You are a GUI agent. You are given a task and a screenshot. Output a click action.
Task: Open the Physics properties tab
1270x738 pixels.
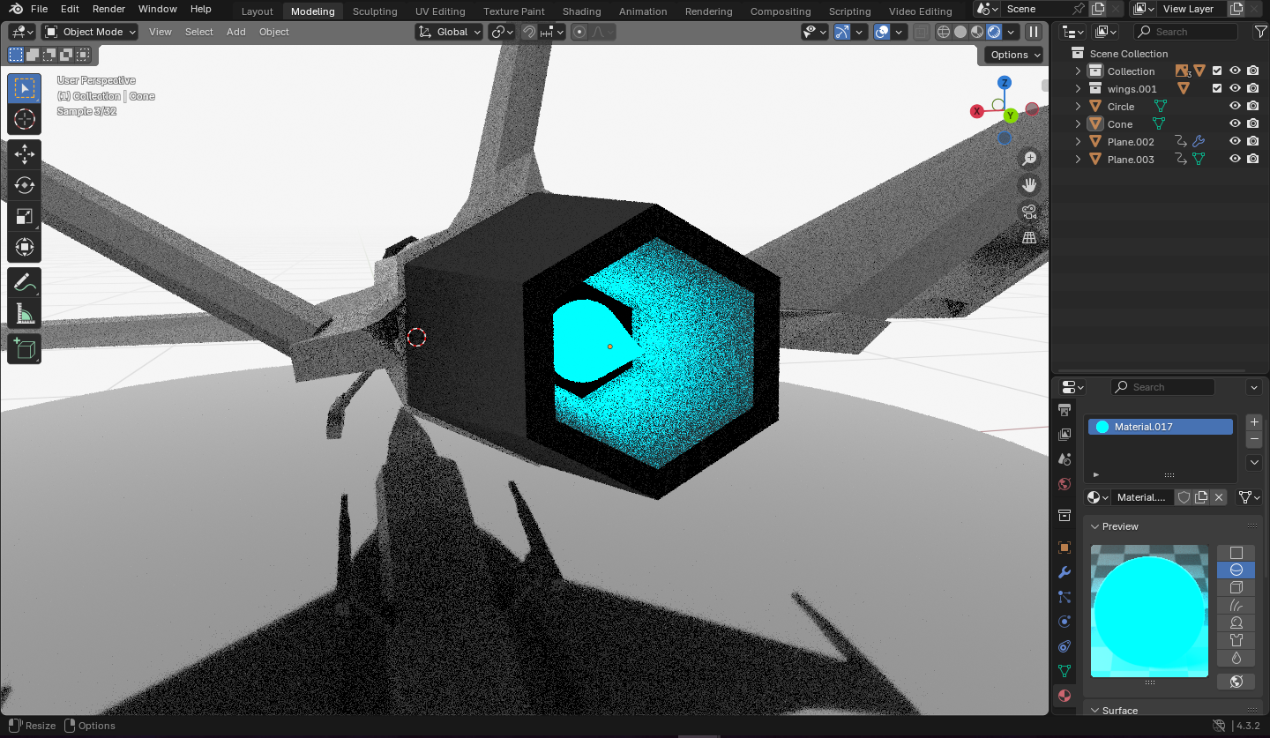1065,622
